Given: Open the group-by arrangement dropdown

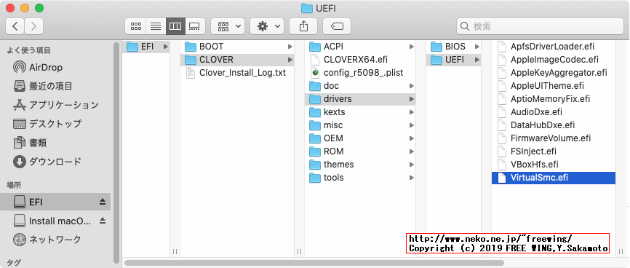Looking at the screenshot, I should coord(228,26).
